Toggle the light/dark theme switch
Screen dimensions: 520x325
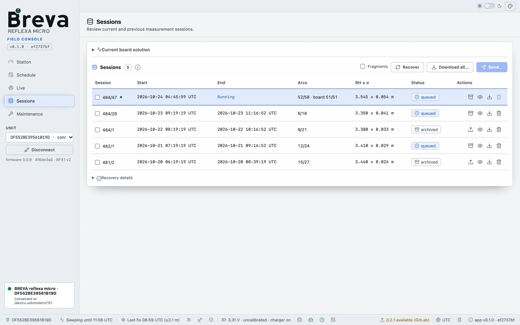pyautogui.click(x=489, y=6)
